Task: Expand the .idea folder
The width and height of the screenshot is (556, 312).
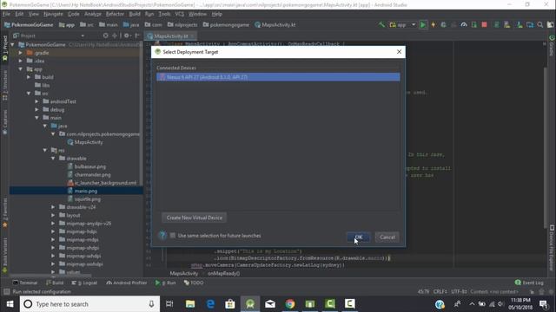Action: [21, 61]
